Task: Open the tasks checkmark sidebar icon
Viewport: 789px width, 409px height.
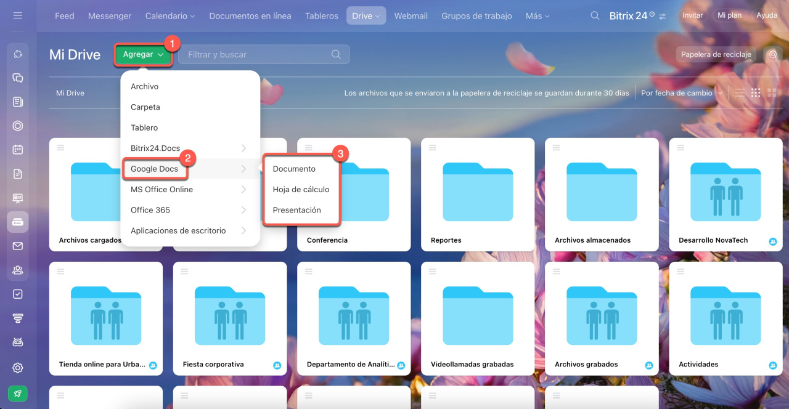Action: (18, 294)
